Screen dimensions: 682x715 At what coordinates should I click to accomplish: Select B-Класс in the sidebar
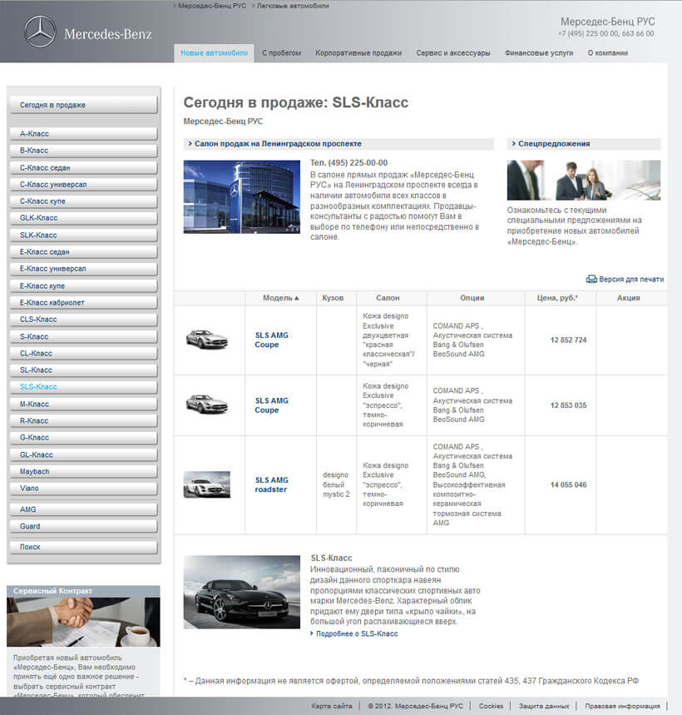[x=83, y=151]
